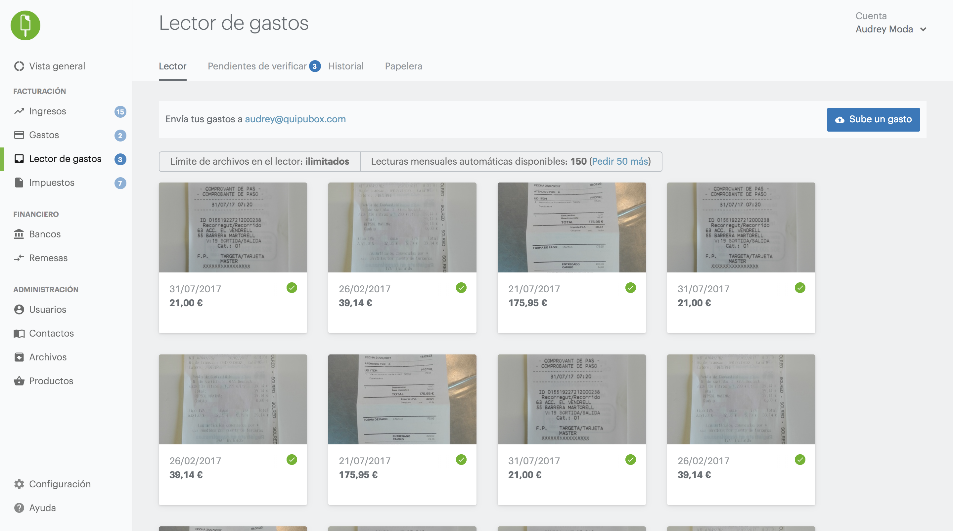
Task: Go to the Gastos section
Action: tap(44, 135)
